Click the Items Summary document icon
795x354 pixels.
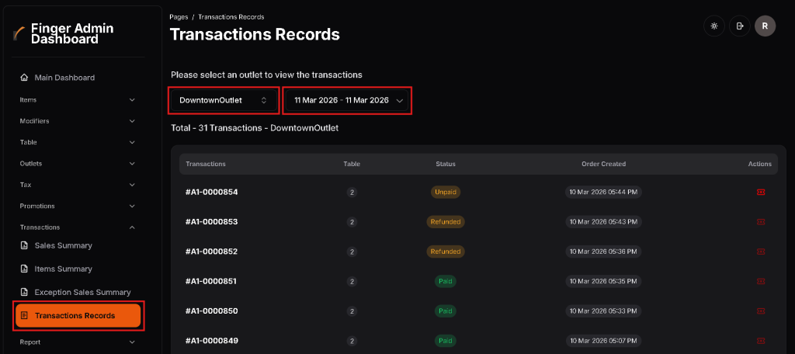[x=24, y=269]
